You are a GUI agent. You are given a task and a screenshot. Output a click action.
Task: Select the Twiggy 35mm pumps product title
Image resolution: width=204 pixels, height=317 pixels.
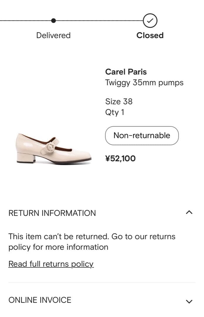145,83
